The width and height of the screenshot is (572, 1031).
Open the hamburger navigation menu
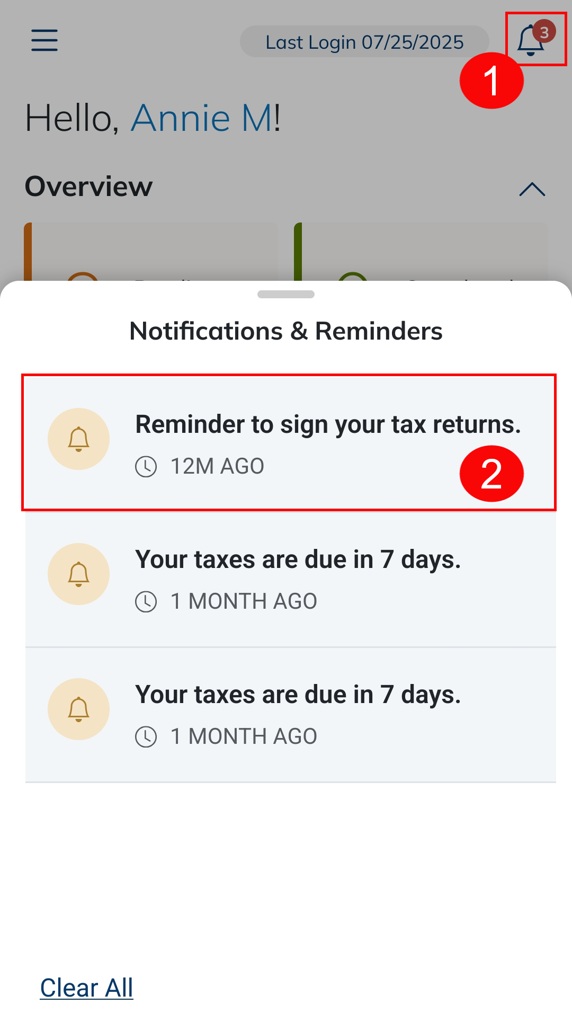coord(44,40)
